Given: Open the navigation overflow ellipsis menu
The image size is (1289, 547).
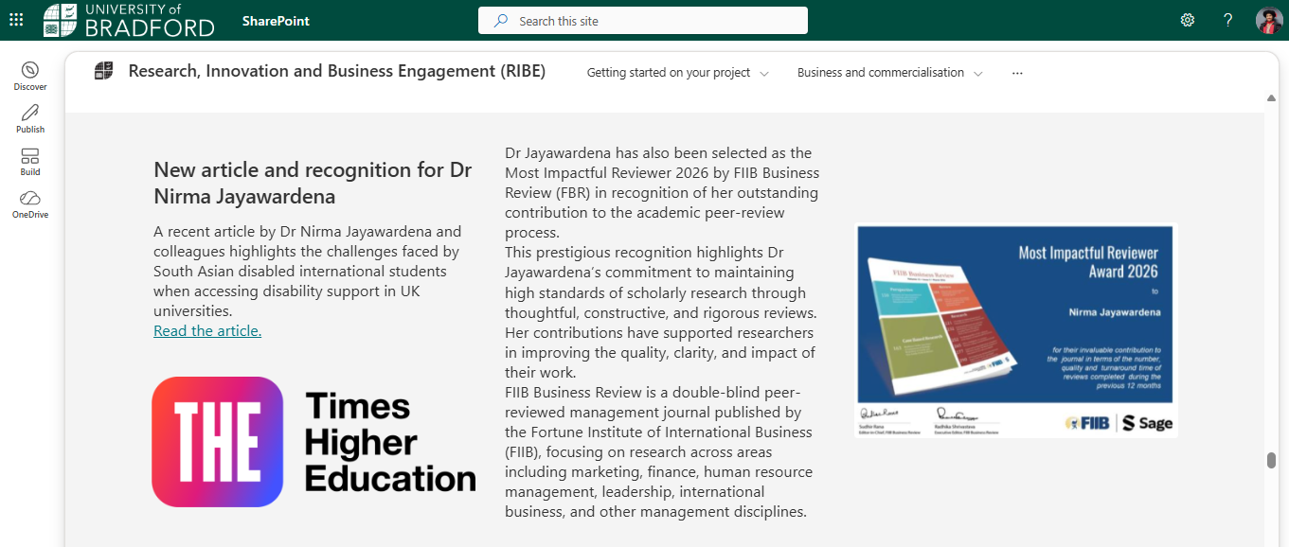Looking at the screenshot, I should 1017,73.
